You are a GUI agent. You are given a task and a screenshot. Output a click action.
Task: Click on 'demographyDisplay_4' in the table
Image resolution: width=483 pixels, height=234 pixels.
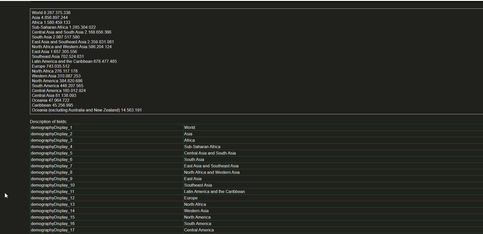(x=107, y=147)
